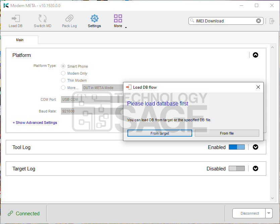Expand the Target Log section
The width and height of the screenshot is (280, 224).
[x=256, y=168]
